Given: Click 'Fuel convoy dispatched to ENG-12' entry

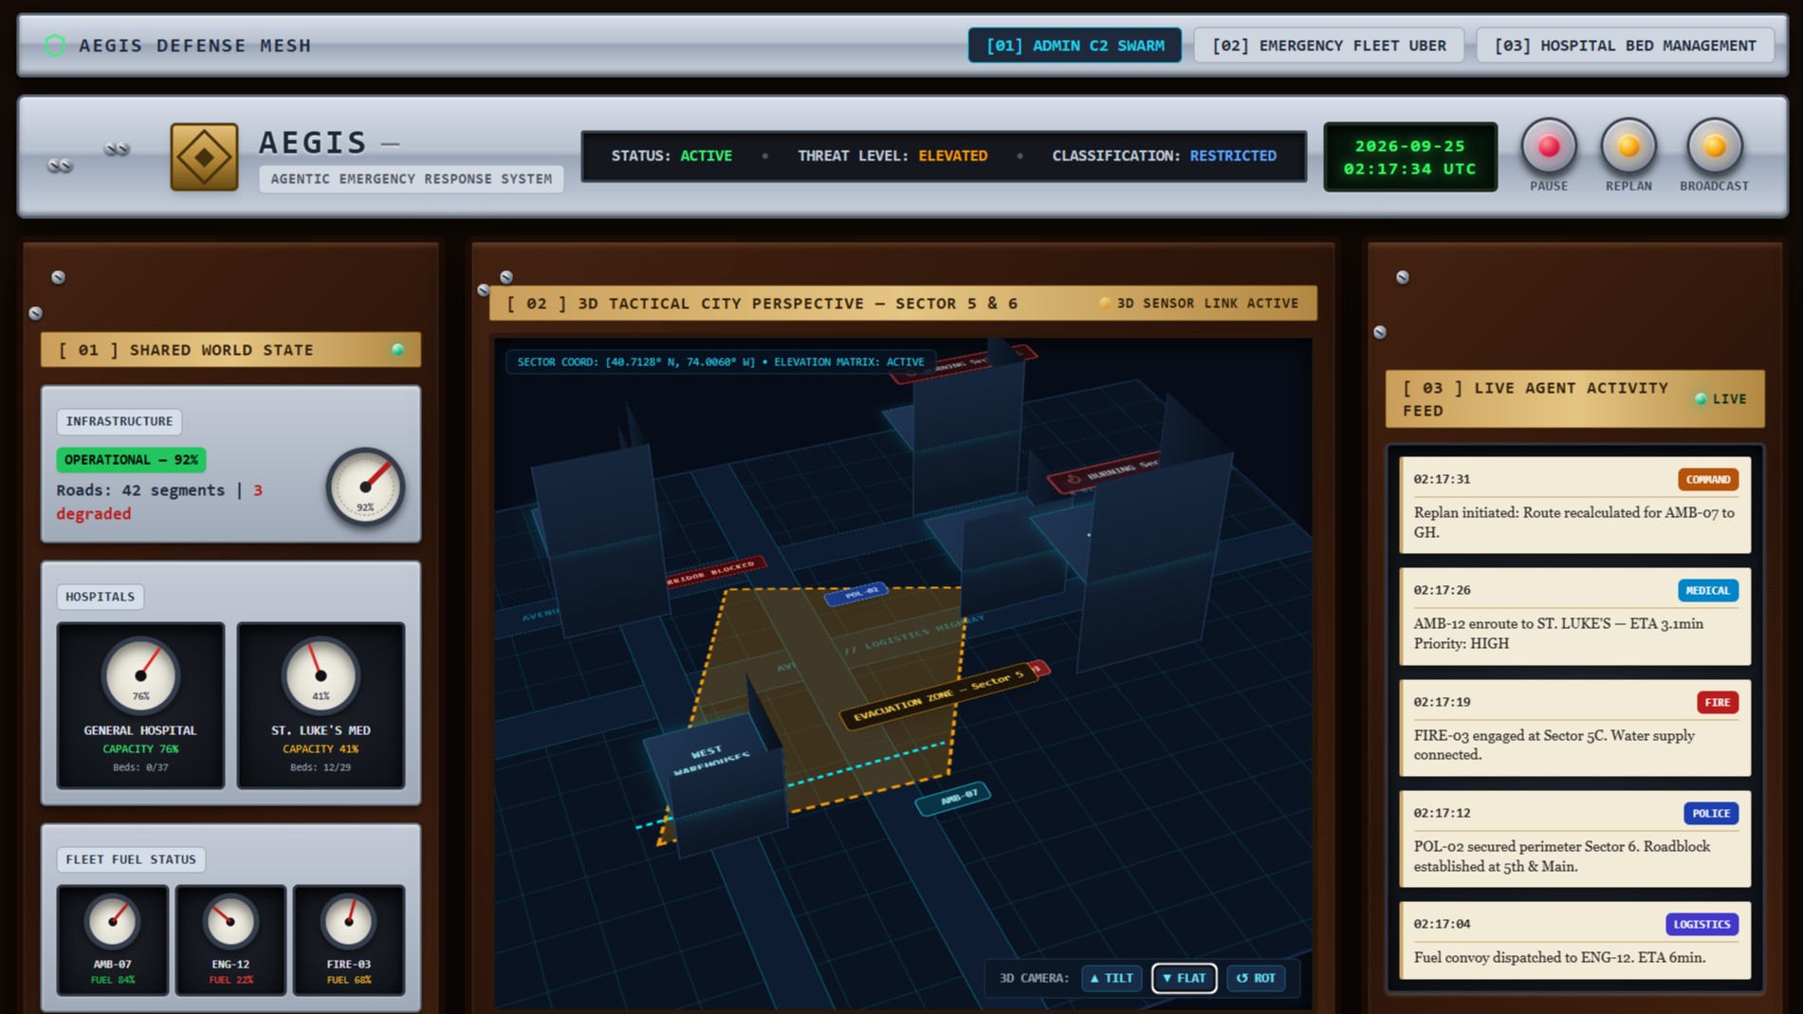Looking at the screenshot, I should point(1574,940).
